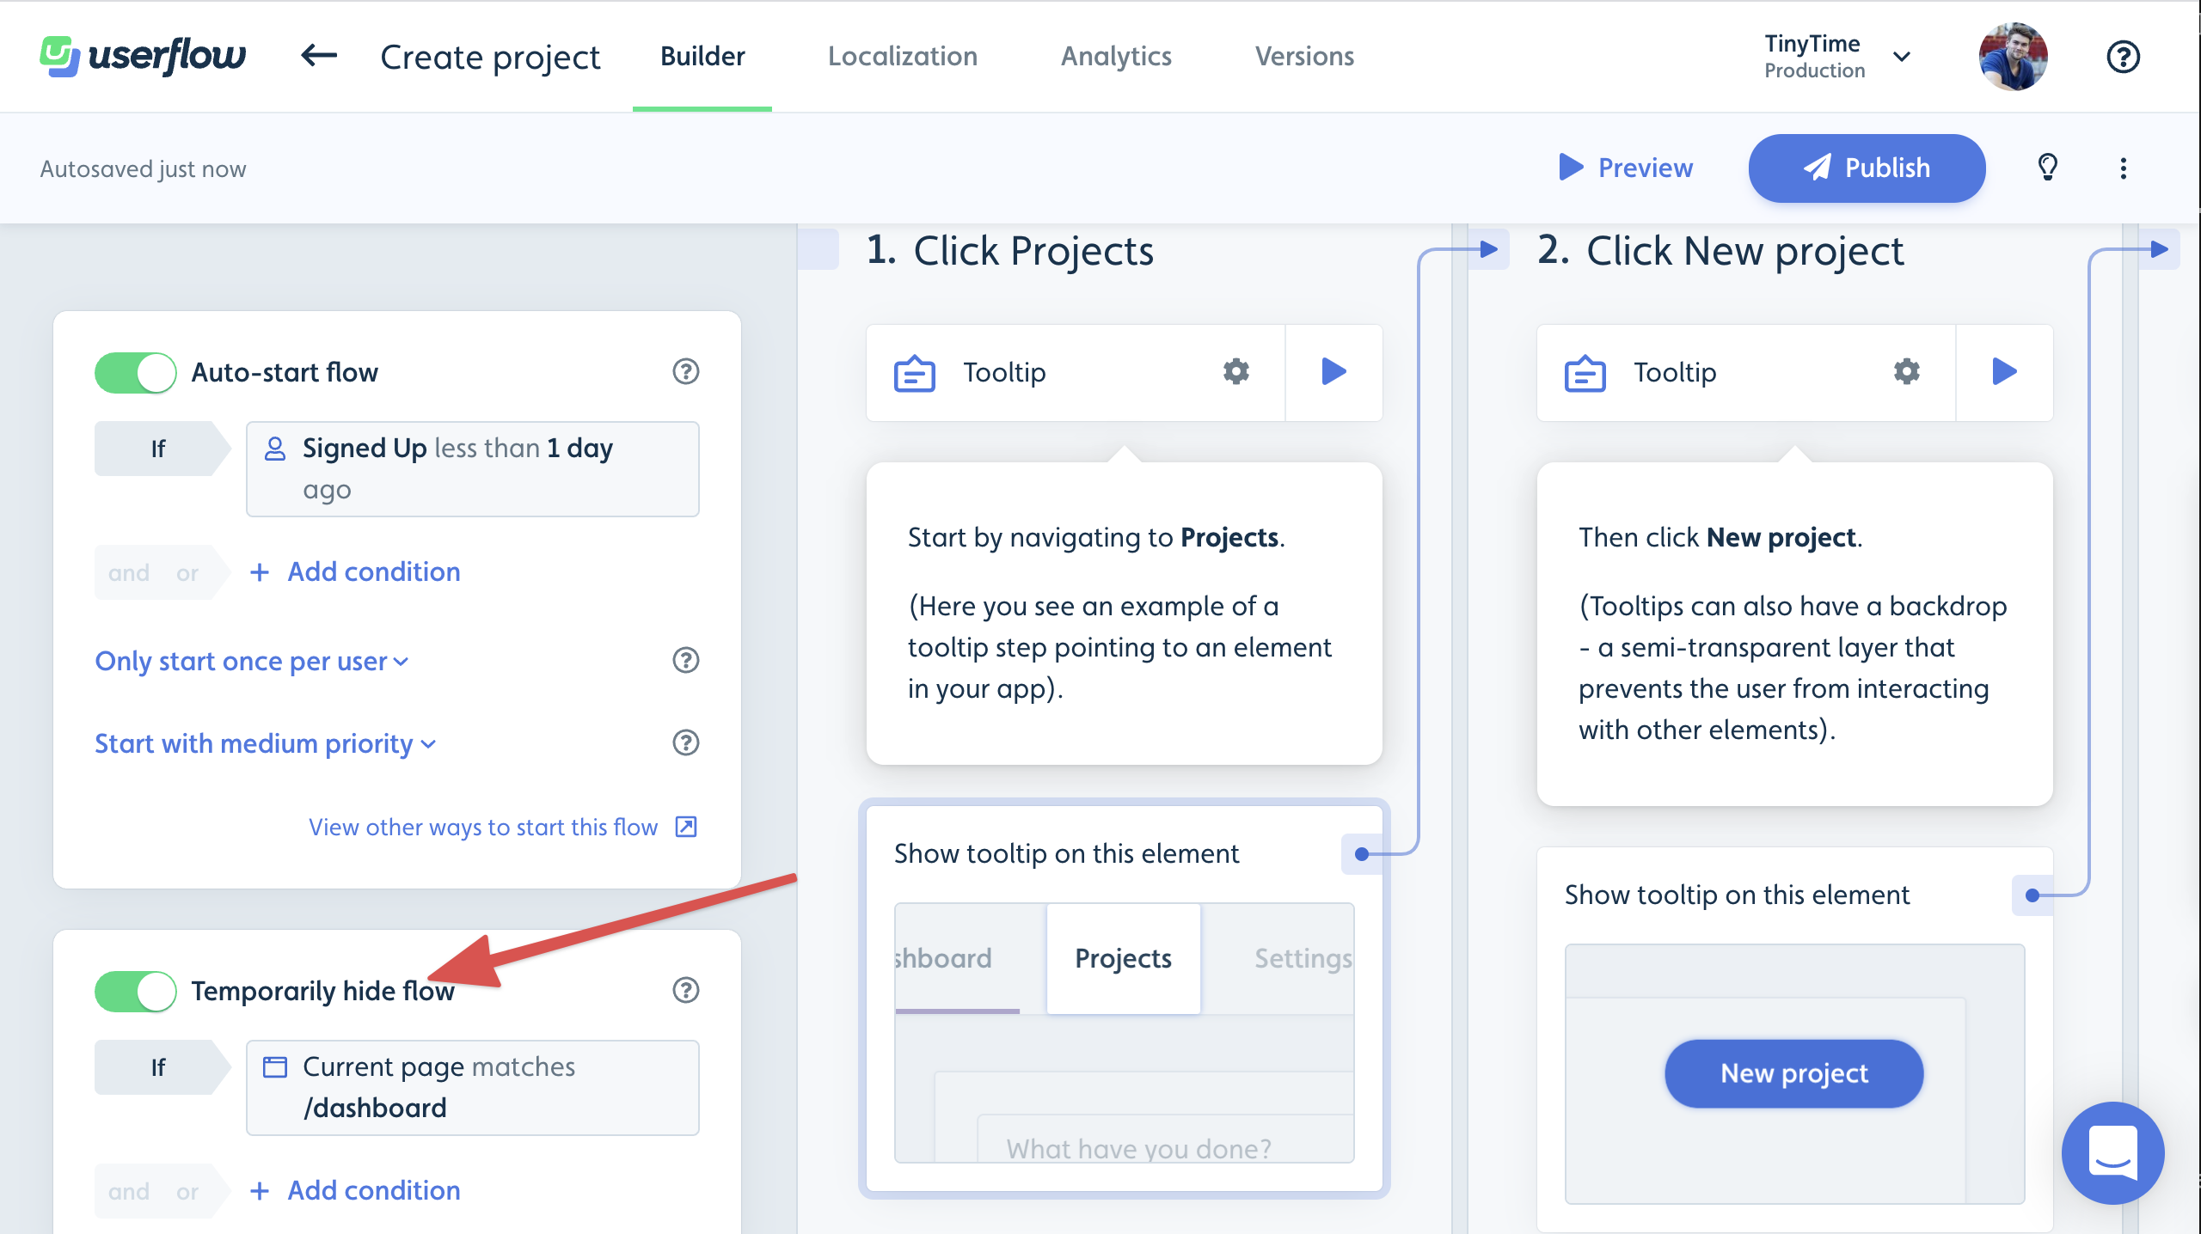Switch to the Analytics tab
The height and width of the screenshot is (1234, 2201).
(x=1116, y=56)
